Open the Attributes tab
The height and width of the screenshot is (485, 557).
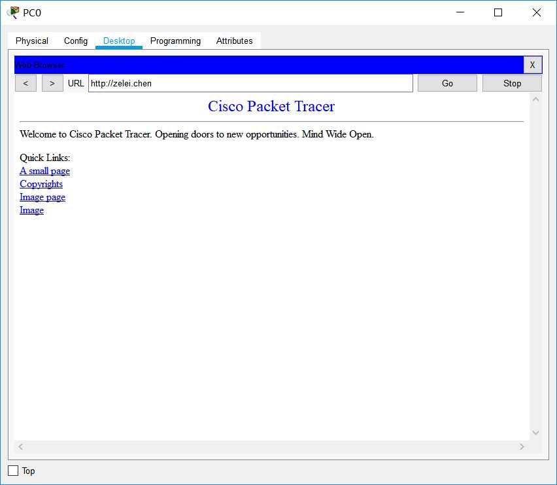[x=235, y=41]
